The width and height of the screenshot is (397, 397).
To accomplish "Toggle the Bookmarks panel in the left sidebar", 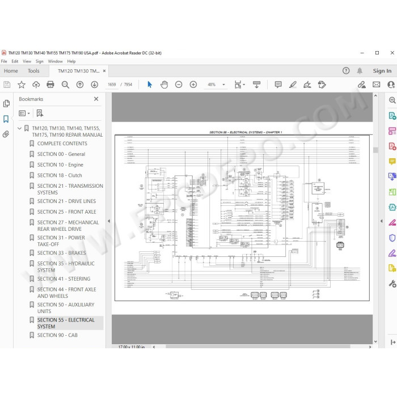I will (x=6, y=119).
